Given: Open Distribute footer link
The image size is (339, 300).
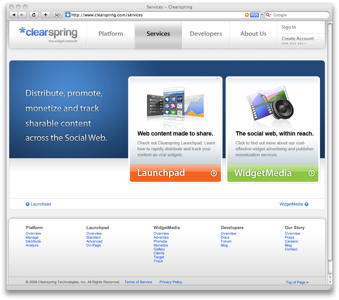Looking at the screenshot, I should click(x=33, y=241).
